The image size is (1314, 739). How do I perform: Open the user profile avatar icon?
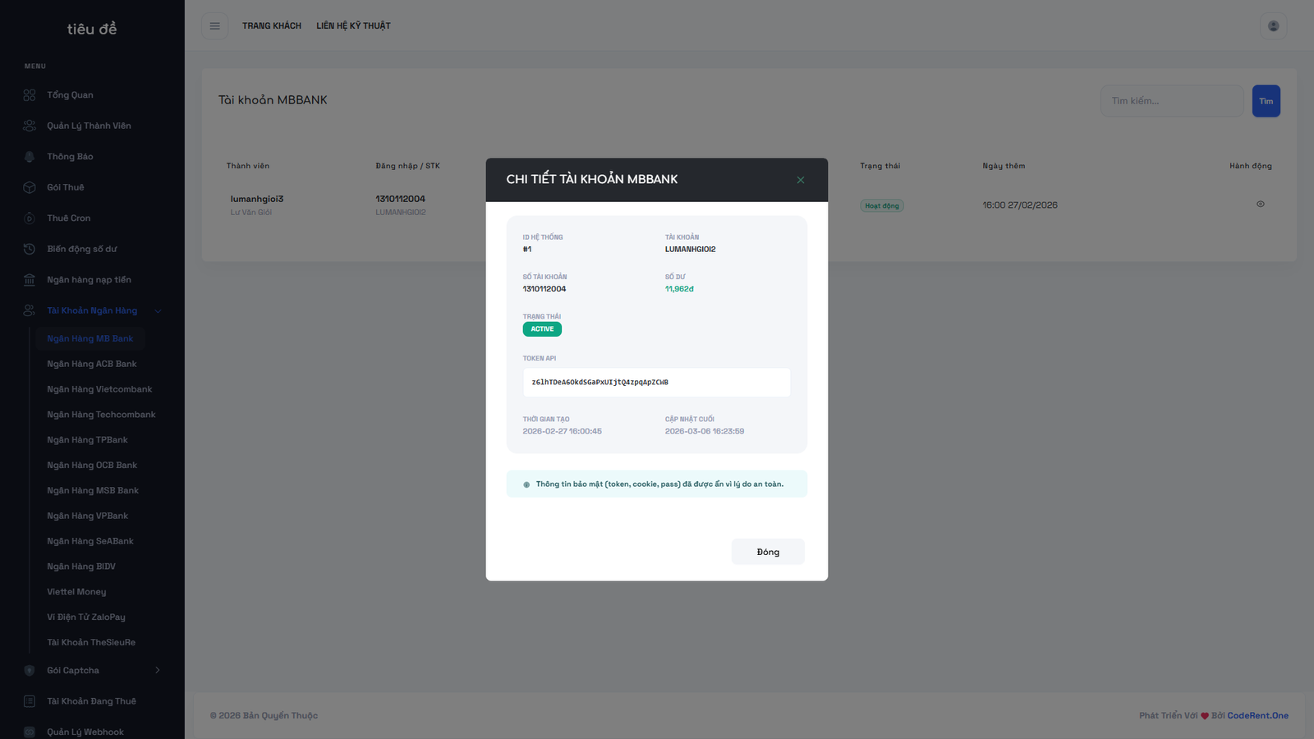tap(1273, 26)
